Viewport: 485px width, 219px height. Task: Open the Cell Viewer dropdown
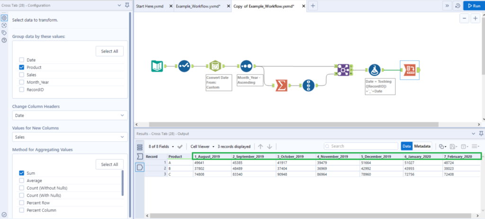click(203, 147)
